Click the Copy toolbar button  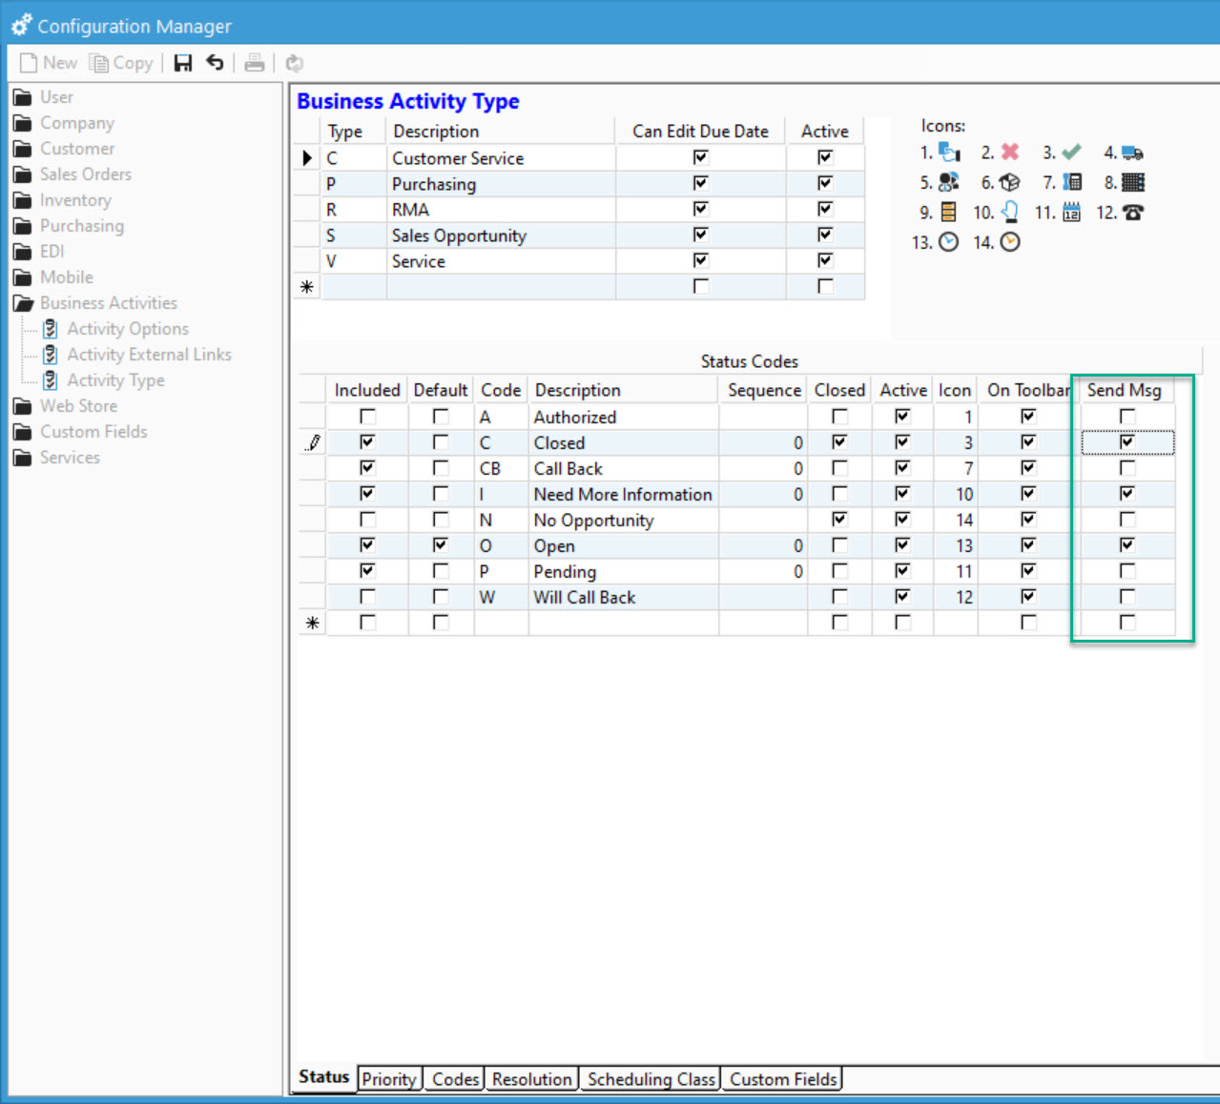click(121, 63)
